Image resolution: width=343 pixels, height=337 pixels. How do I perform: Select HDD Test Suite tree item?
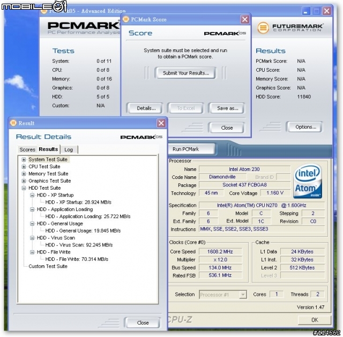pos(44,188)
